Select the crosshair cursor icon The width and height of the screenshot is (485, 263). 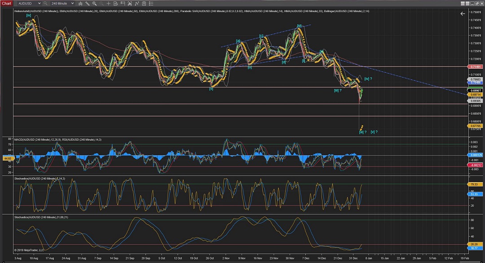click(109, 4)
